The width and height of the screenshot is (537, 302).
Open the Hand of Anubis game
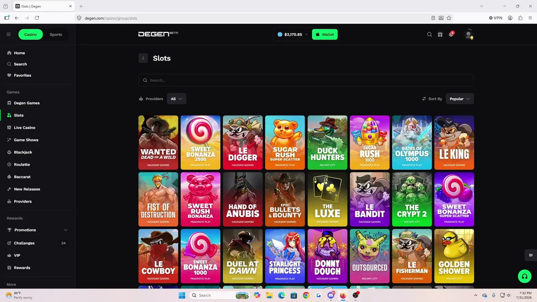pyautogui.click(x=243, y=199)
